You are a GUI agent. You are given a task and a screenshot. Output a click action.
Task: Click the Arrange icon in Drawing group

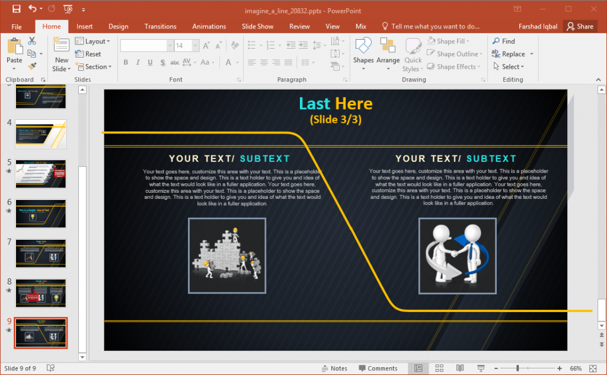tap(388, 53)
